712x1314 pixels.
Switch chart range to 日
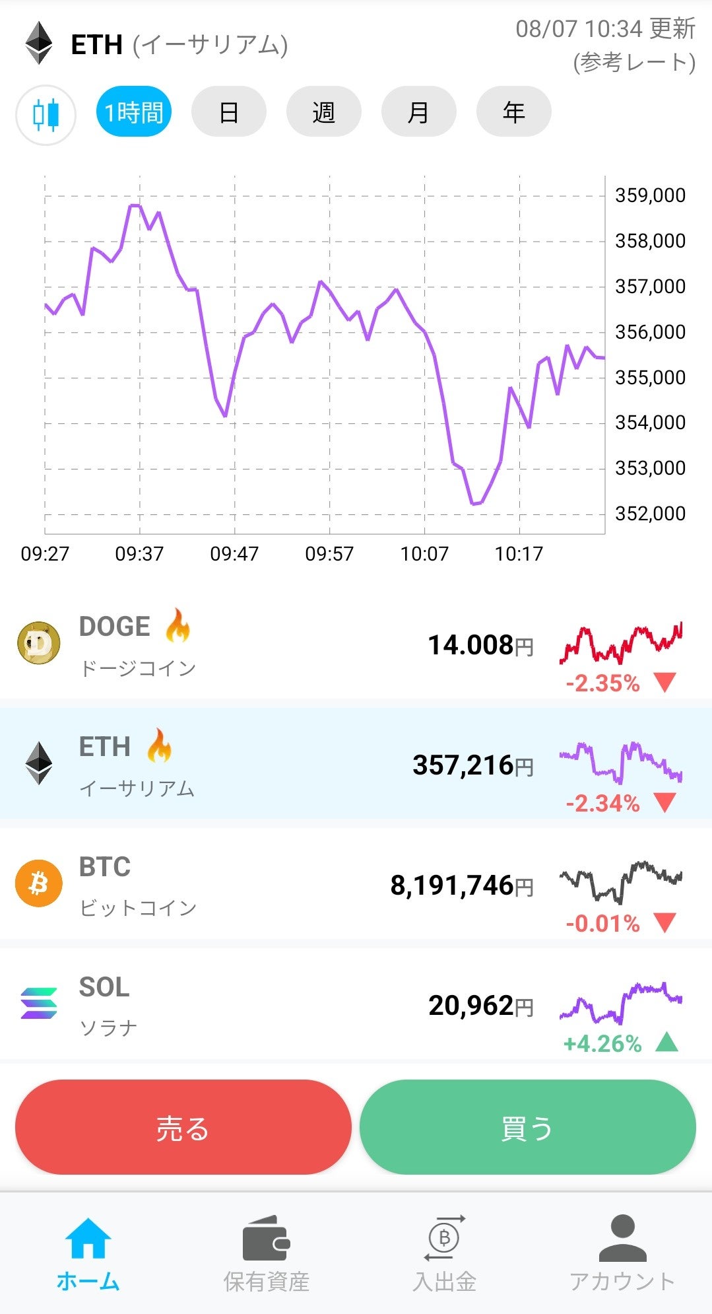tap(228, 112)
